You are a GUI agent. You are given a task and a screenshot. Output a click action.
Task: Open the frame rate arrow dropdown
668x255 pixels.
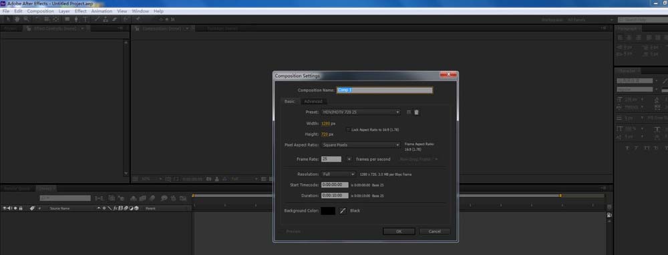click(349, 159)
